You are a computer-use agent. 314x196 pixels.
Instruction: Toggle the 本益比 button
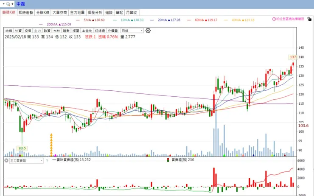pos(87,31)
